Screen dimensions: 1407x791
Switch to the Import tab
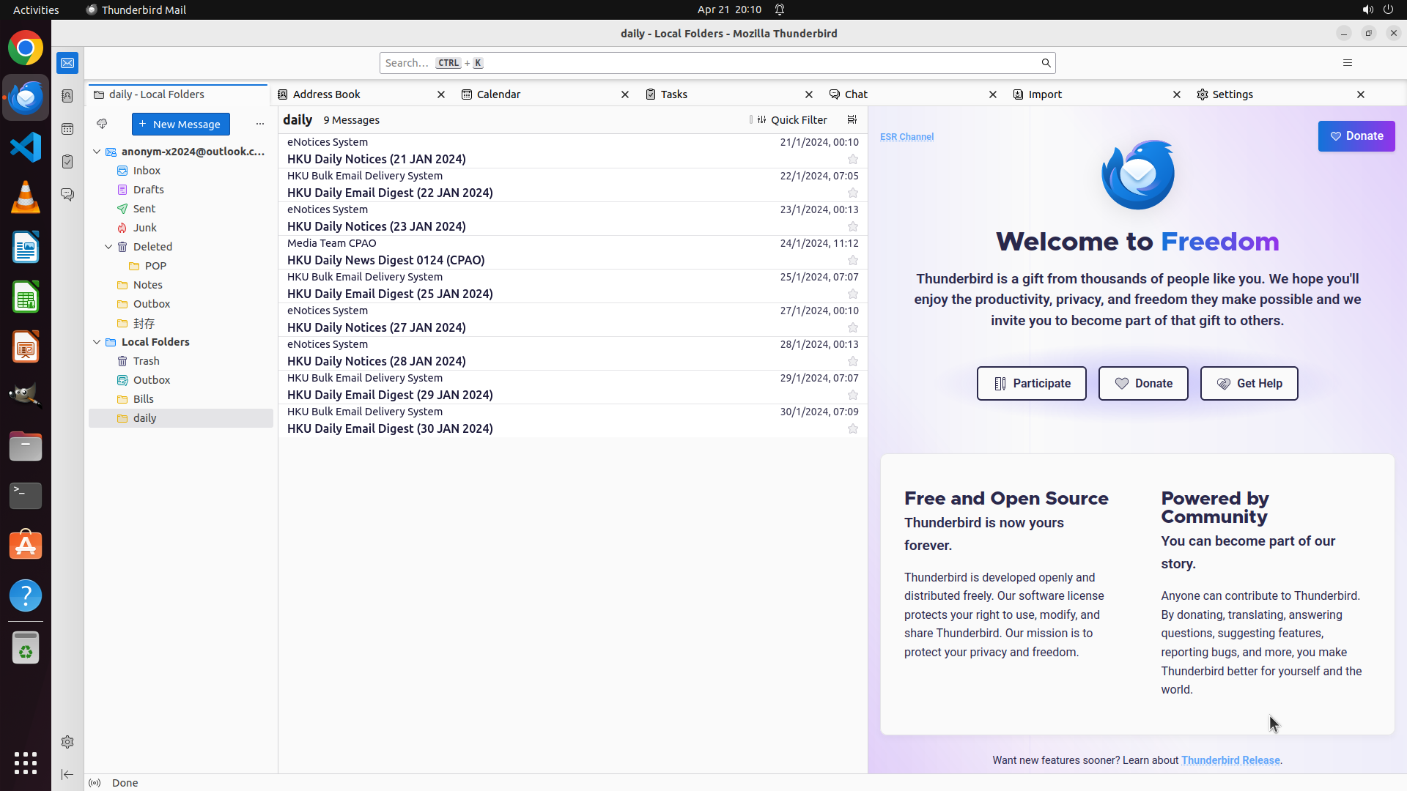tap(1045, 94)
